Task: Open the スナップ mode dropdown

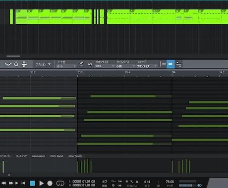Action: [147, 66]
